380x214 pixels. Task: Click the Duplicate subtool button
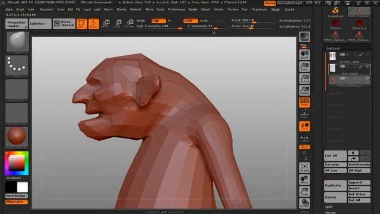335,185
